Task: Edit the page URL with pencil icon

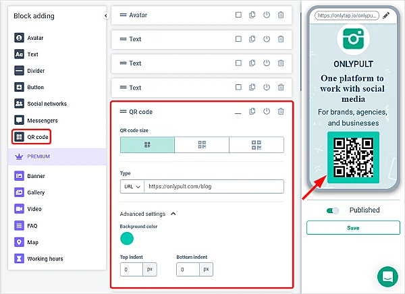Action: coord(386,15)
